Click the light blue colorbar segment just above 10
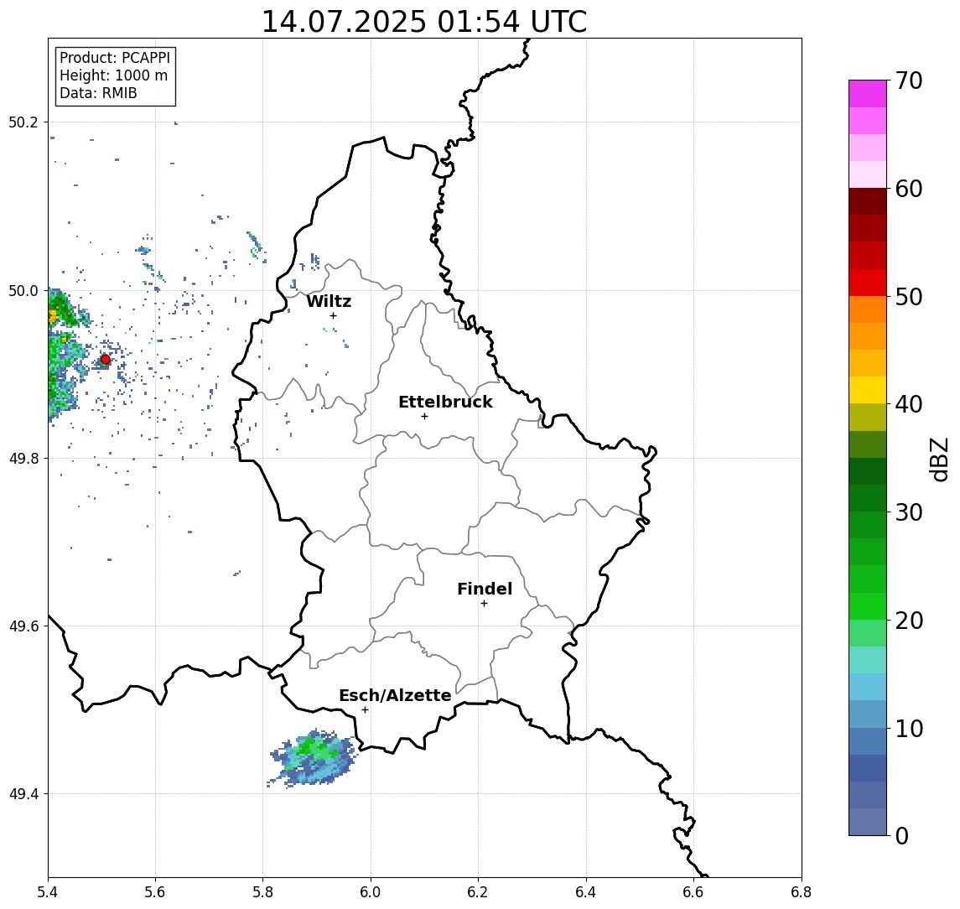The width and height of the screenshot is (960, 909). 868,714
